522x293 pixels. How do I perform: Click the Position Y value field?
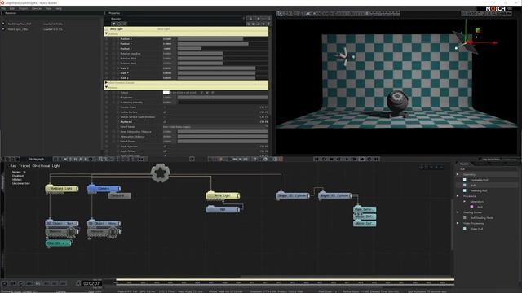[x=169, y=44]
